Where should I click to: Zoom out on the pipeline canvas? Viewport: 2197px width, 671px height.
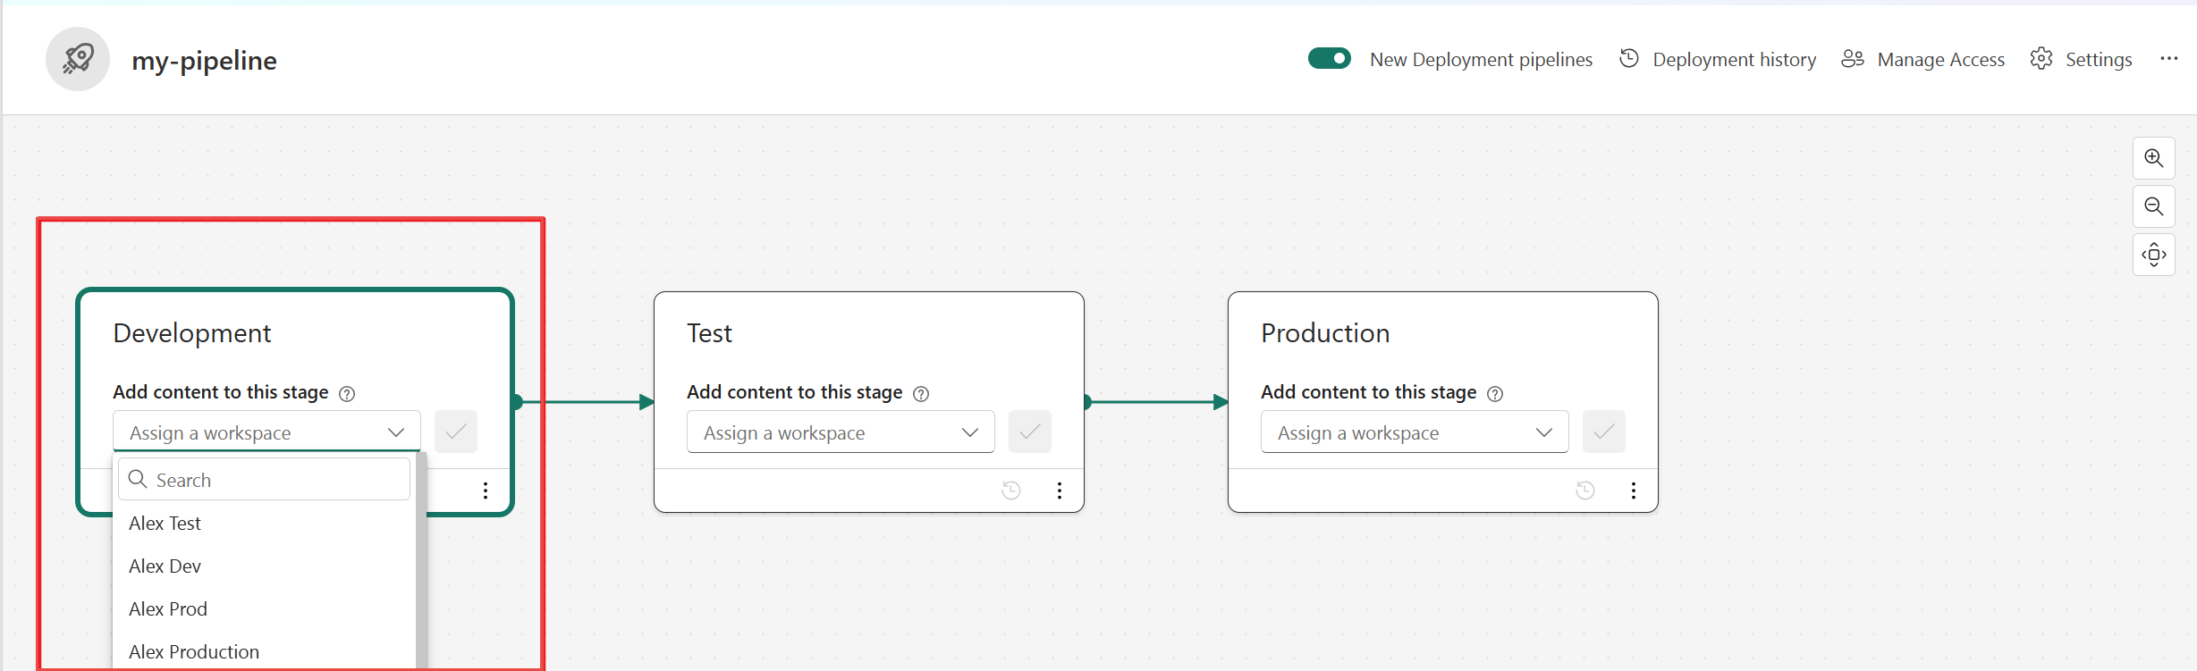(x=2153, y=206)
